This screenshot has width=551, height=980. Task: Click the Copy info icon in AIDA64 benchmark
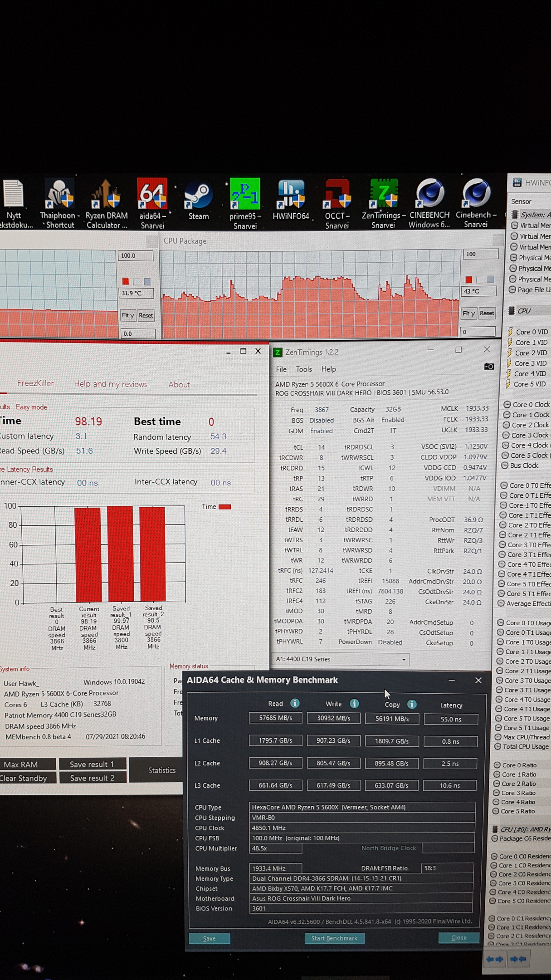click(x=412, y=704)
